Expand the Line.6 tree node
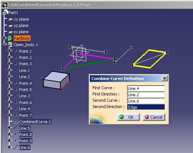193x153 pixels. click(9, 147)
